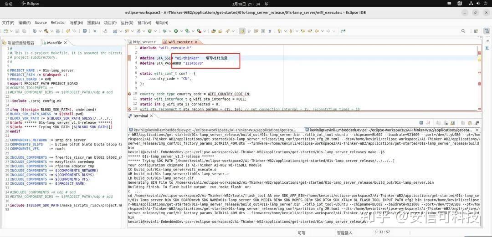Click the Next Annotation icon
Image resolution: width=492 pixels, height=237 pixels.
pyautogui.click(x=279, y=31)
